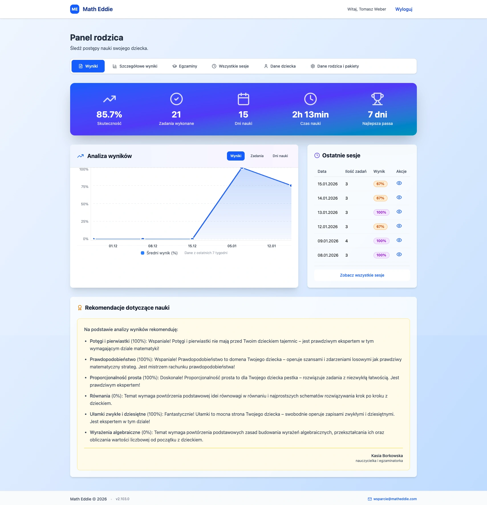Click the Wyrażenia algebraiczne recommendation heading

tap(115, 432)
